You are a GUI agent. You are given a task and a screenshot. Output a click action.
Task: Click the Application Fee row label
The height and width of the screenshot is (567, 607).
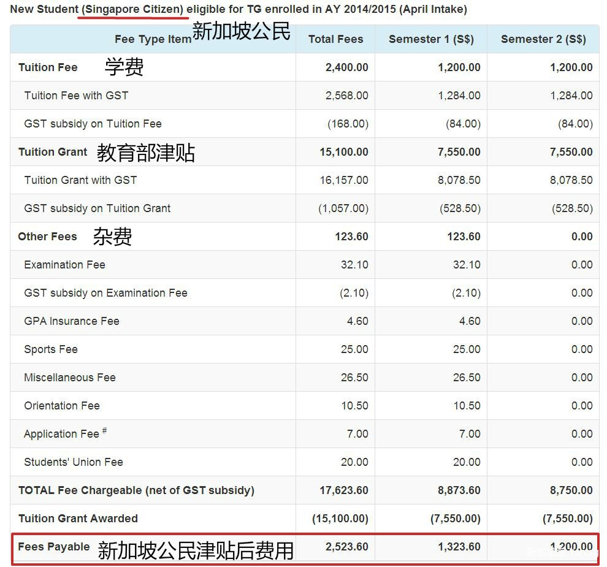tap(61, 434)
